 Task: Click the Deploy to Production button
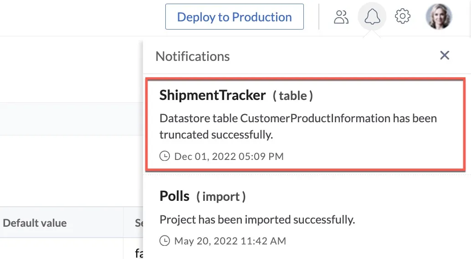coord(234,17)
